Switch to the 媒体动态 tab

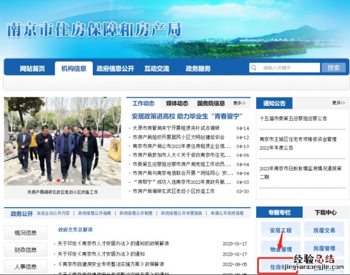coord(177,103)
